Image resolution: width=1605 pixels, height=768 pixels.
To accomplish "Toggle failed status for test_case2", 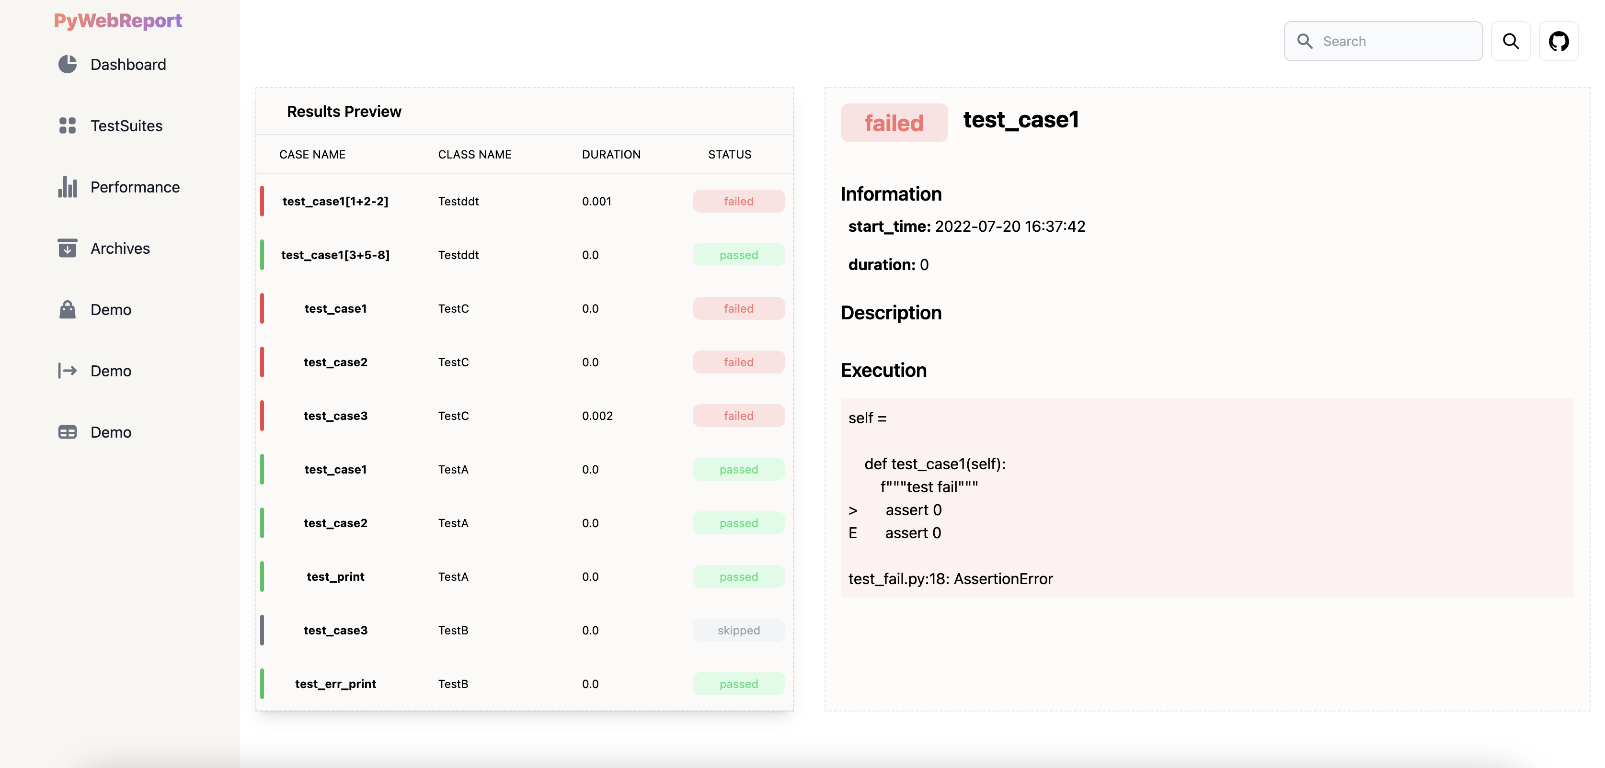I will coord(739,361).
